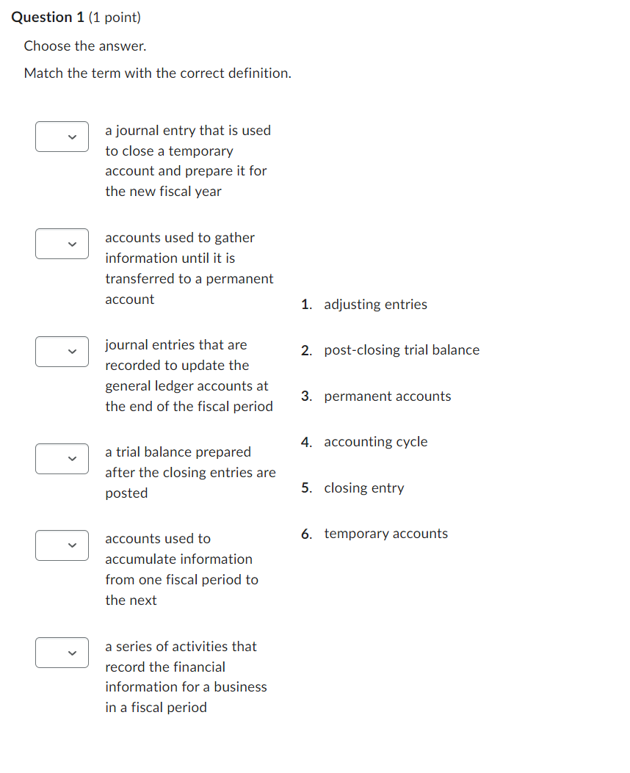Image resolution: width=630 pixels, height=773 pixels.
Task: Open the dropdown beside the temporary accounts definition
Action: pyautogui.click(x=62, y=244)
